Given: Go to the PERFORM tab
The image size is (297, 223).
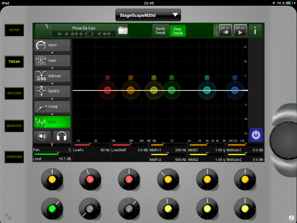Looking at the screenshot, I should [14, 157].
